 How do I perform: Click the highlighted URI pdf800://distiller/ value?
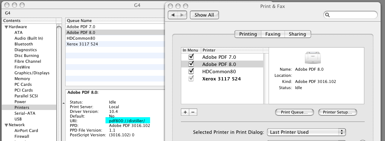pos(127,121)
